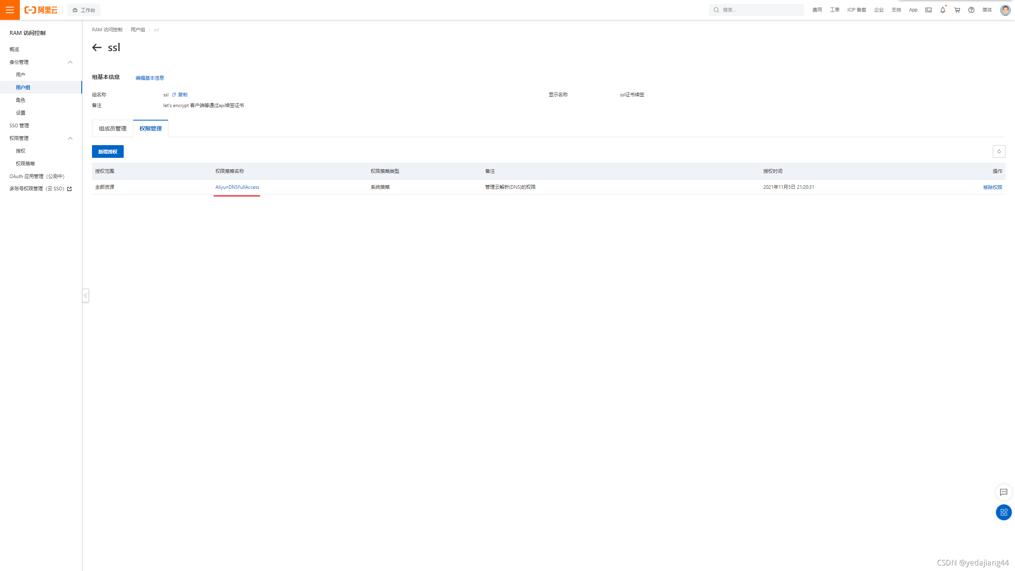The width and height of the screenshot is (1015, 571).
Task: Collapse the left sidebar panel handle
Action: point(85,295)
